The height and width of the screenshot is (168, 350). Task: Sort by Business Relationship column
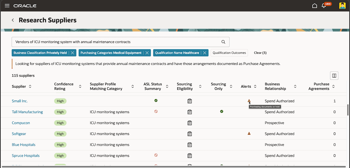coord(295,86)
